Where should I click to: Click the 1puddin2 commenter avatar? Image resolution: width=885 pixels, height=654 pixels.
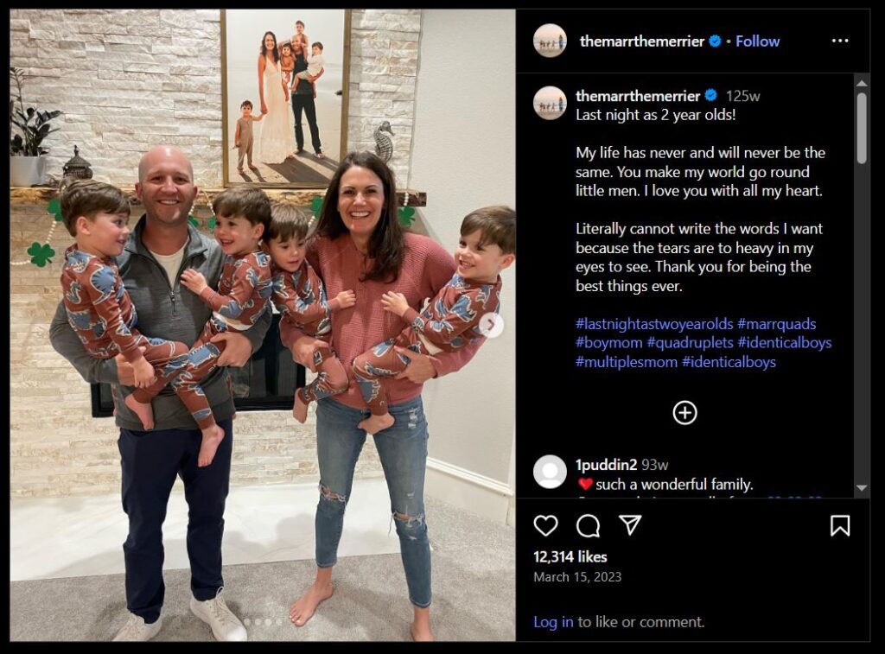click(x=550, y=472)
